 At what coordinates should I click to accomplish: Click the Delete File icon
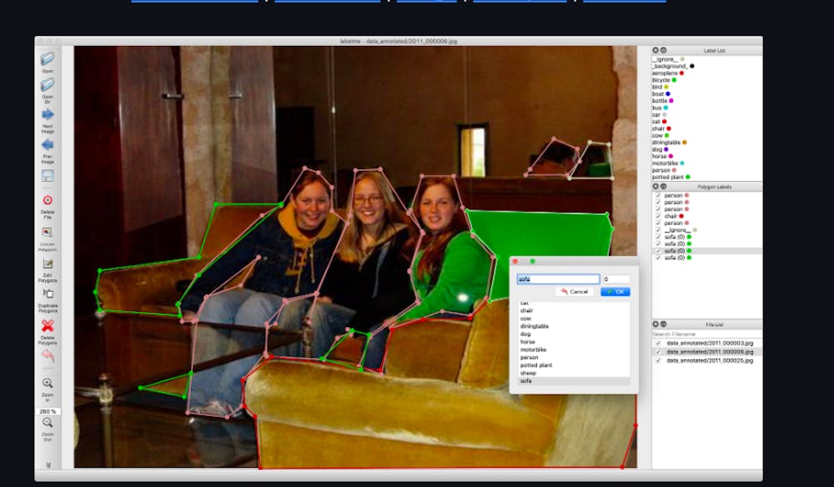(48, 201)
